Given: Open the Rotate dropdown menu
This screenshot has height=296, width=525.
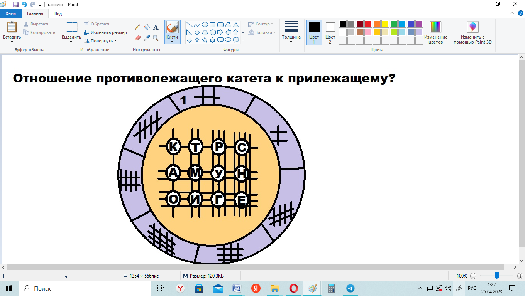Looking at the screenshot, I should click(x=100, y=41).
